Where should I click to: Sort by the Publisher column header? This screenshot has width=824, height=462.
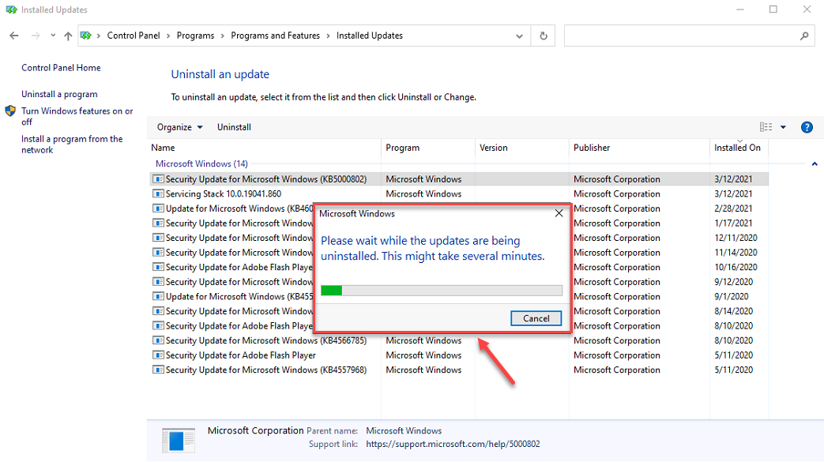(640, 148)
